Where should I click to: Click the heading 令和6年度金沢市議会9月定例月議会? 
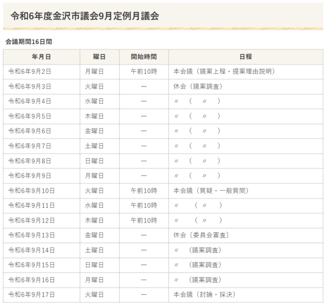[84, 16]
